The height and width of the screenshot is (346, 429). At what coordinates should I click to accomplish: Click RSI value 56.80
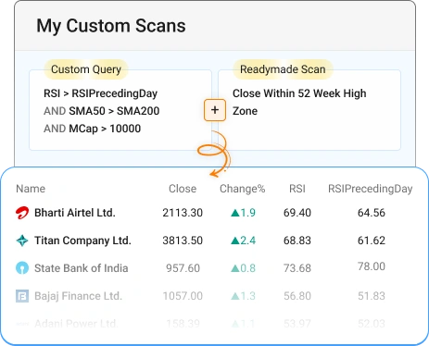click(297, 296)
